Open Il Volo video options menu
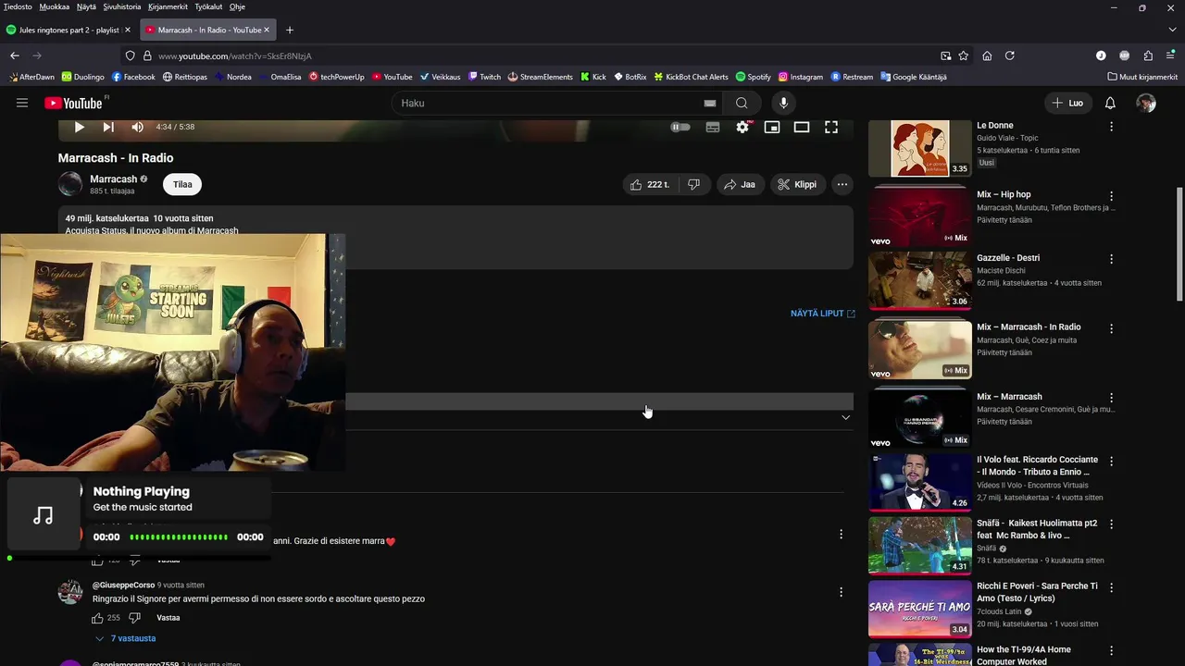This screenshot has width=1185, height=666. (x=1111, y=461)
